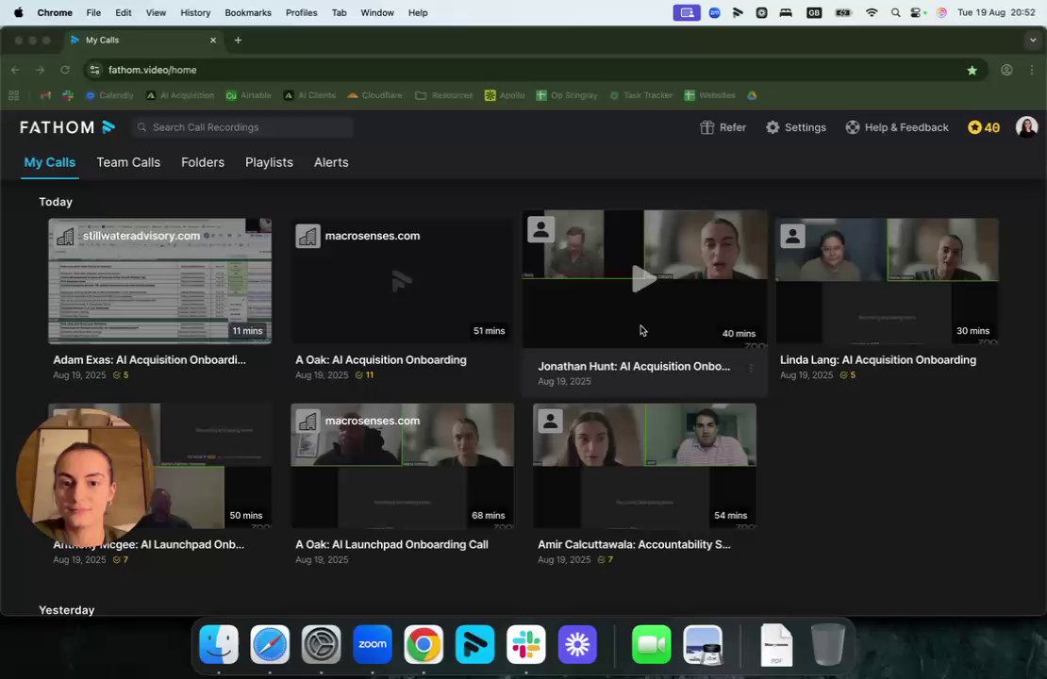The width and height of the screenshot is (1047, 679).
Task: Click the gold star points counter 40
Action: pos(984,127)
